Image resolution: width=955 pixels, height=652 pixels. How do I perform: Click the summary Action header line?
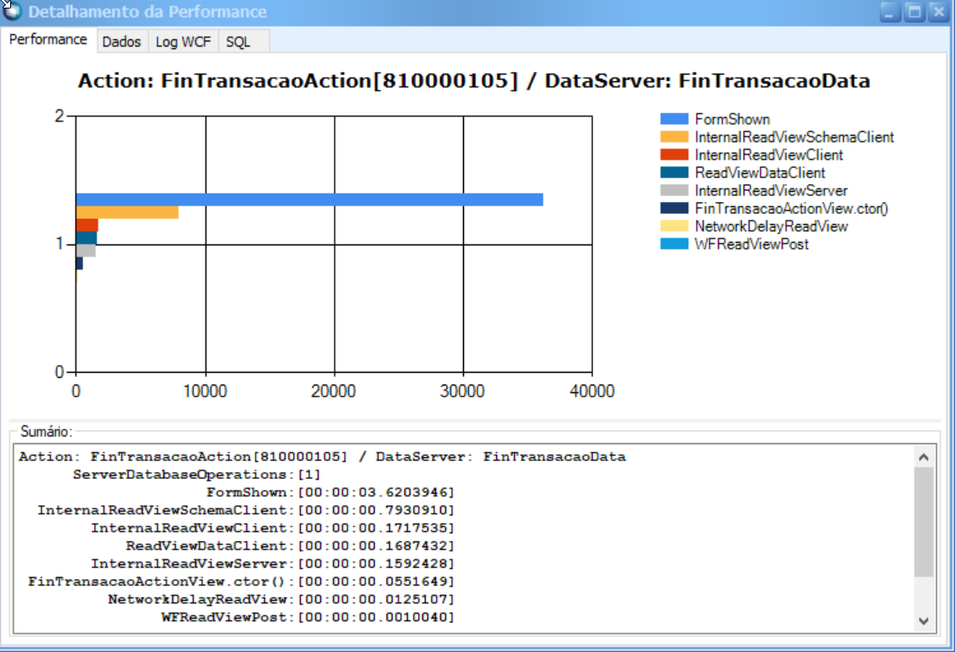tap(322, 457)
